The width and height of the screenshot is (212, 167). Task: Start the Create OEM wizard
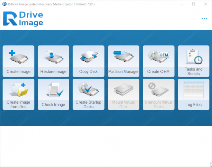pyautogui.click(x=158, y=61)
